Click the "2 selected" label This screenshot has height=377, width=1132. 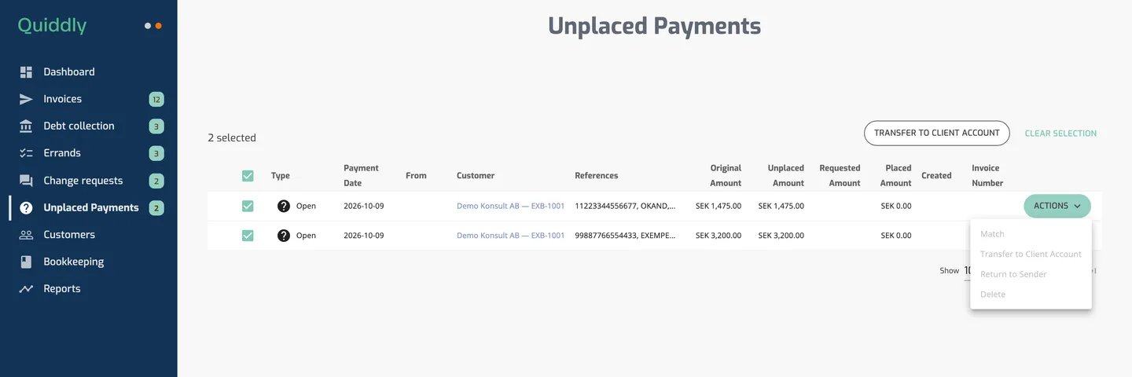point(232,138)
